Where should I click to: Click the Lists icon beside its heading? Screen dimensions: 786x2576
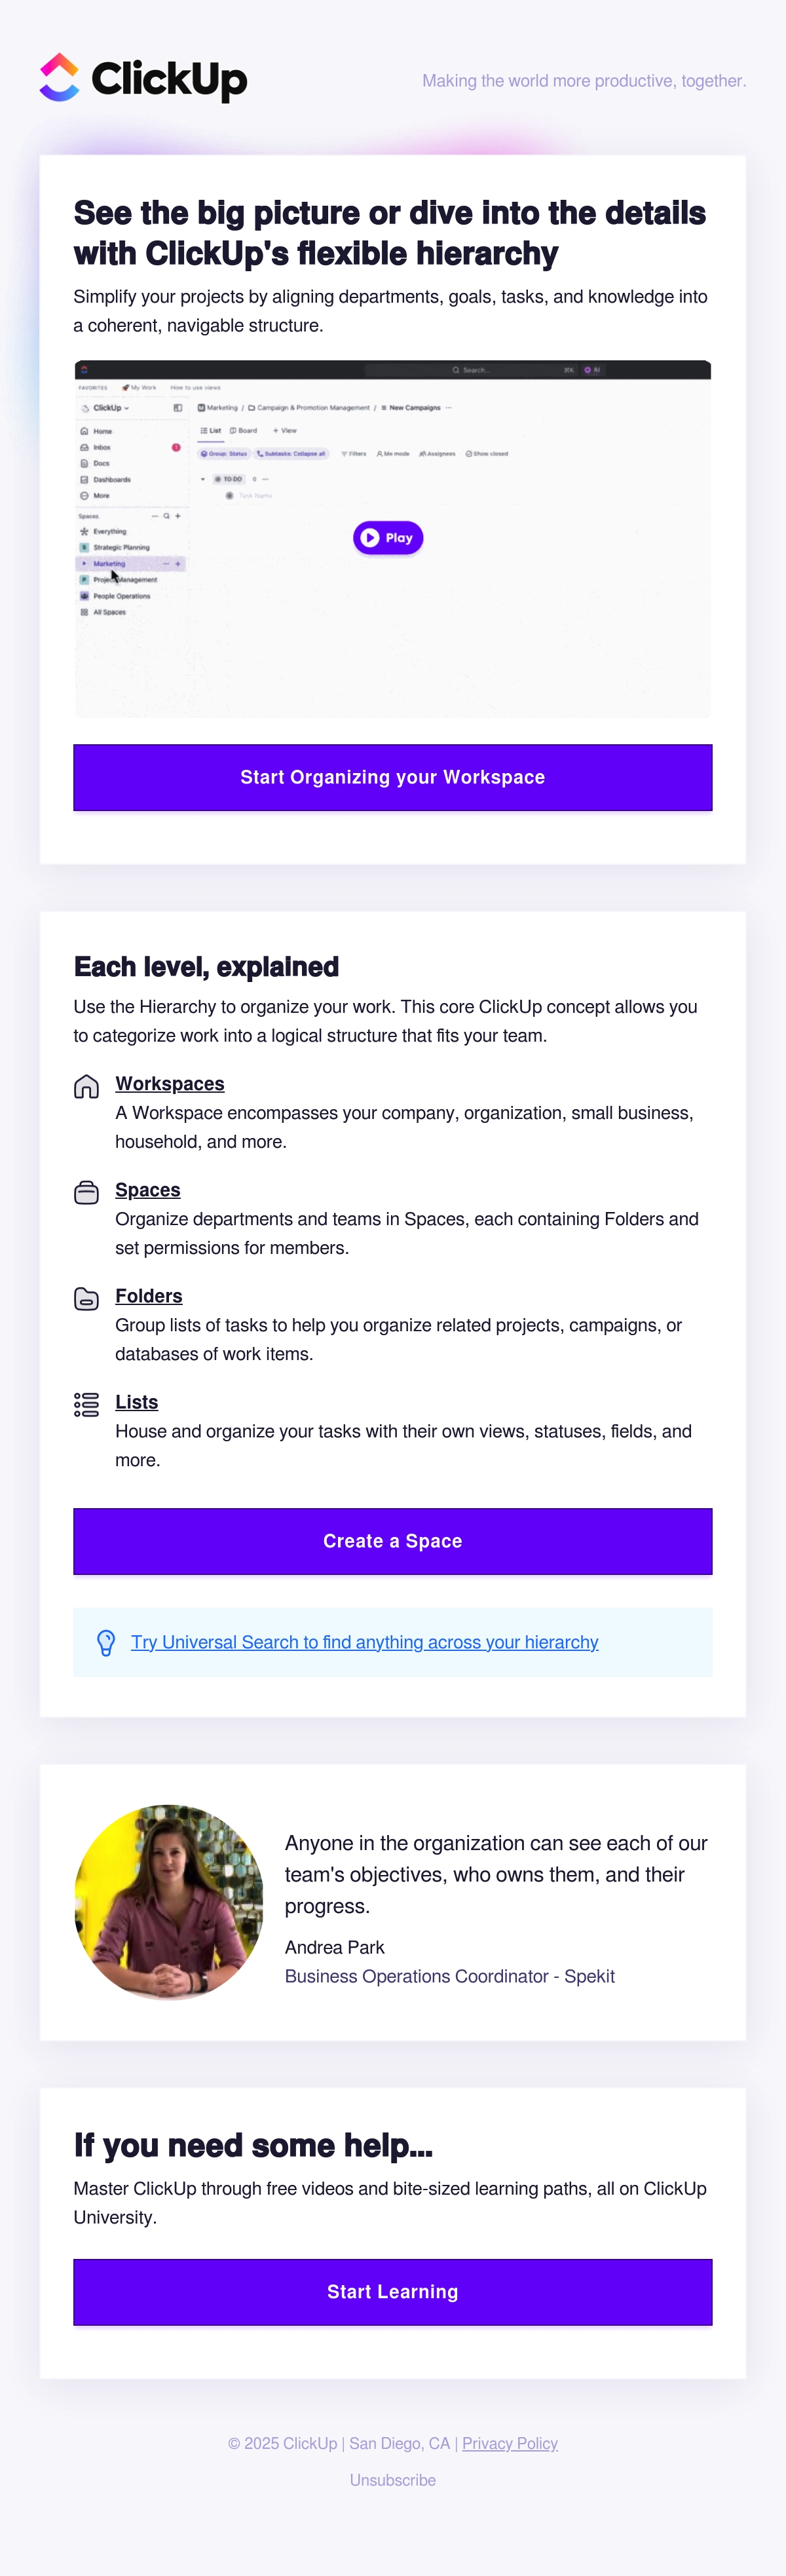(87, 1404)
